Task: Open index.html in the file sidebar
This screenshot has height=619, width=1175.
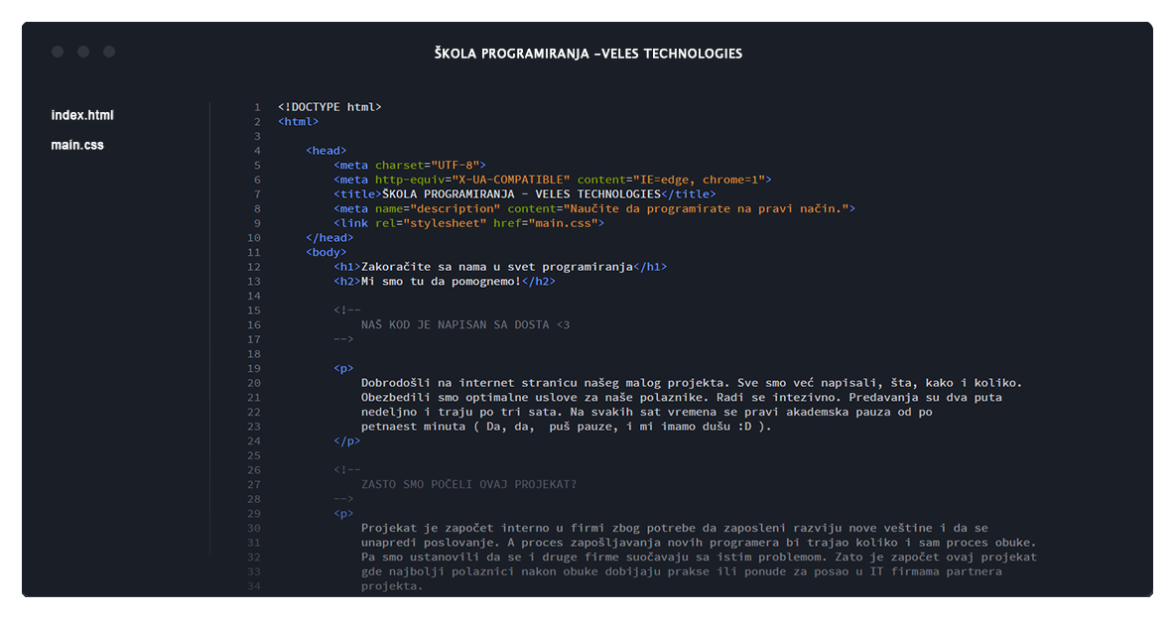Action: [82, 116]
